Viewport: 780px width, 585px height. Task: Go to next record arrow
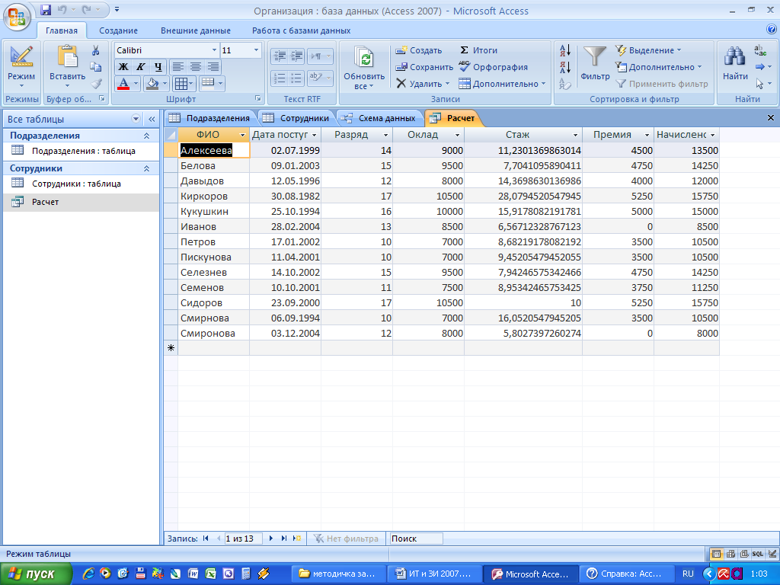[x=271, y=539]
